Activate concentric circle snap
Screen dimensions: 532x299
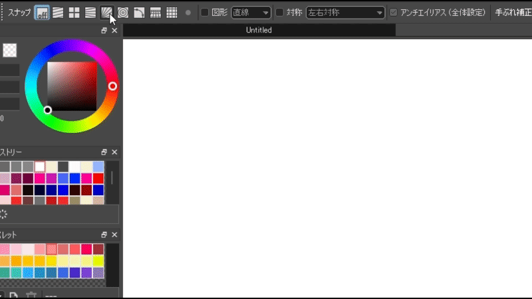(x=123, y=13)
